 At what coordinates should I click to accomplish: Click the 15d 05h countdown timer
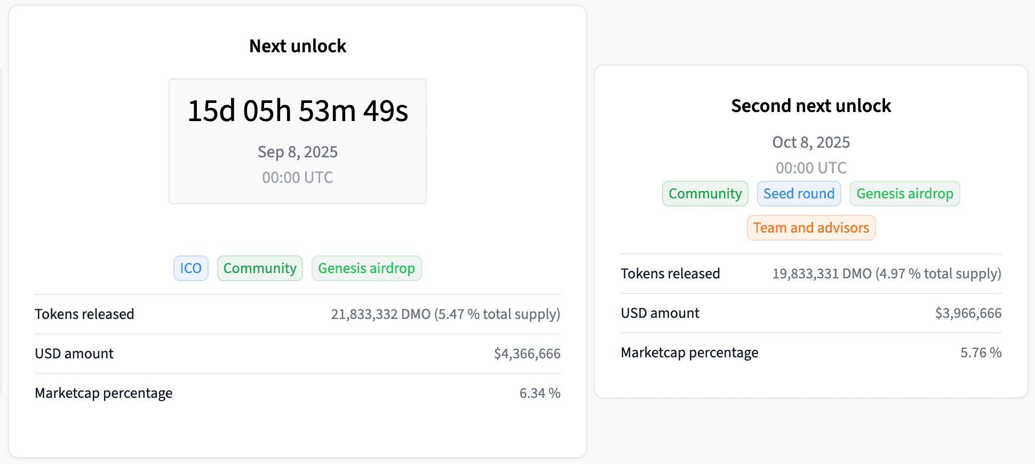[x=298, y=111]
